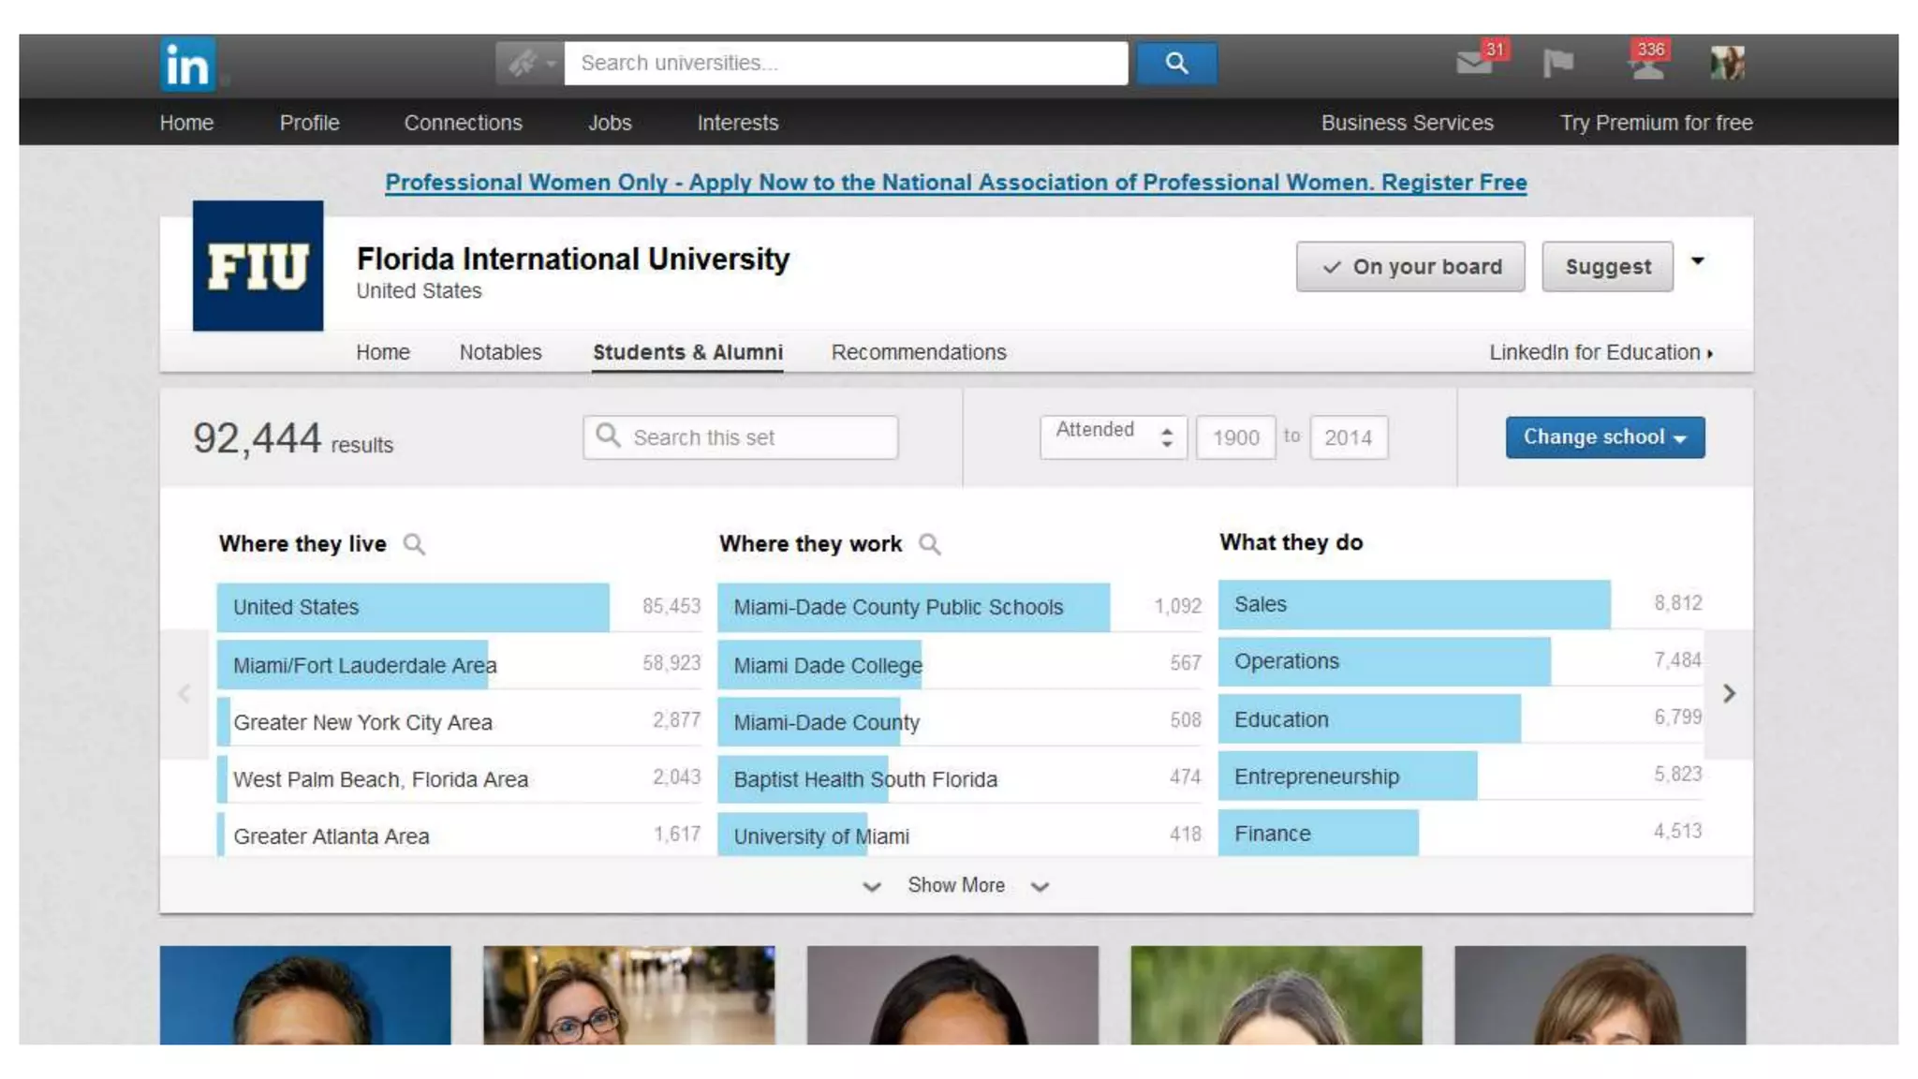The width and height of the screenshot is (1918, 1079).
Task: Open the Change school dropdown
Action: click(x=1604, y=437)
